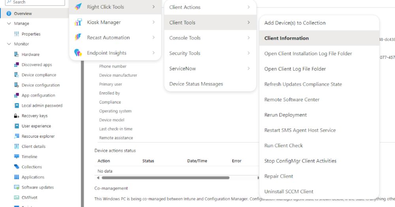This screenshot has height=207, width=395.
Task: Click the Software updates icon
Action: [x=17, y=187]
